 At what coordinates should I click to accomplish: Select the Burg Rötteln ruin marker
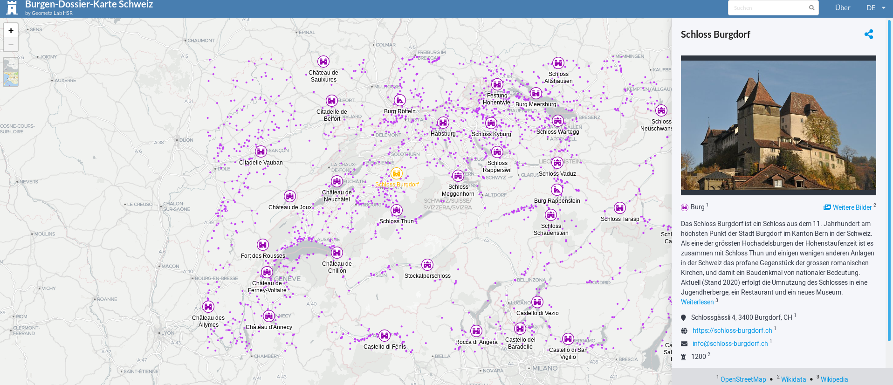(400, 100)
